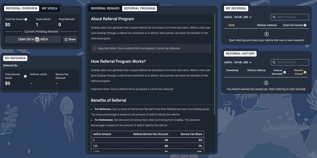Select the Referral Program tab

pos(140,8)
